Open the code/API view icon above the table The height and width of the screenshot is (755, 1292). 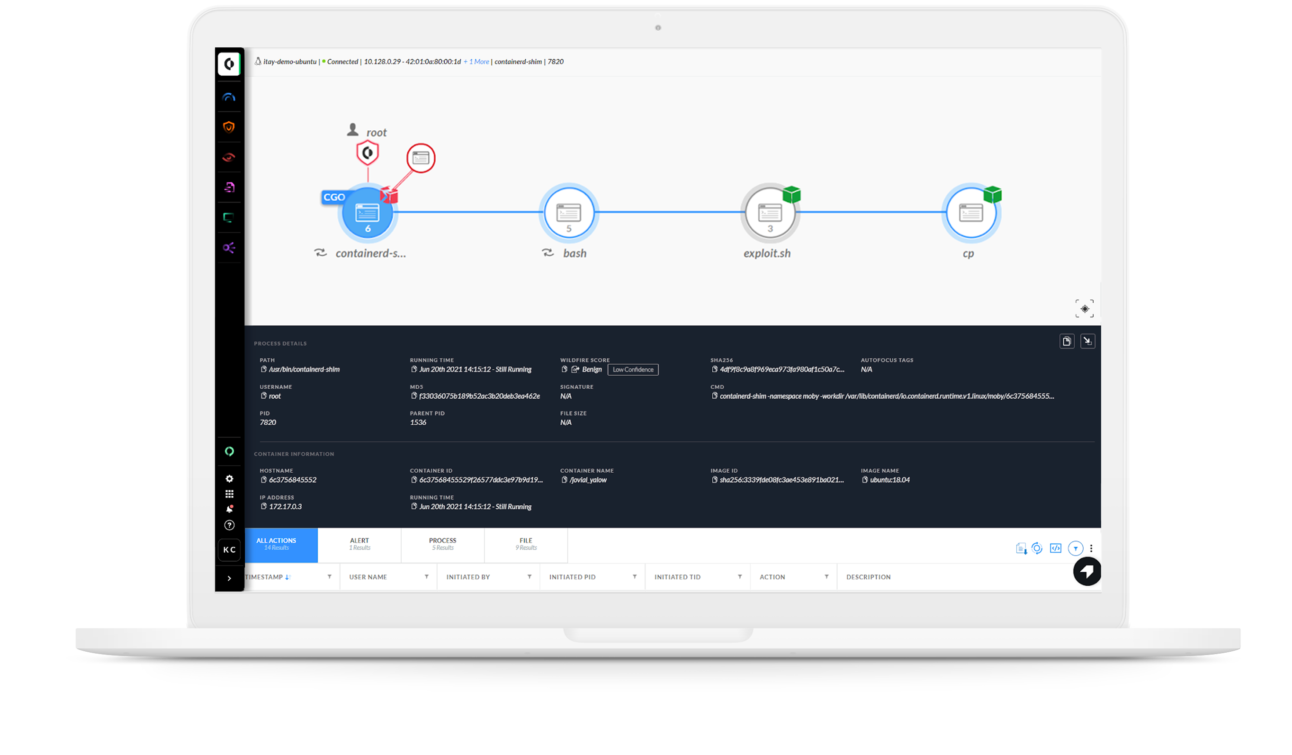pyautogui.click(x=1055, y=548)
